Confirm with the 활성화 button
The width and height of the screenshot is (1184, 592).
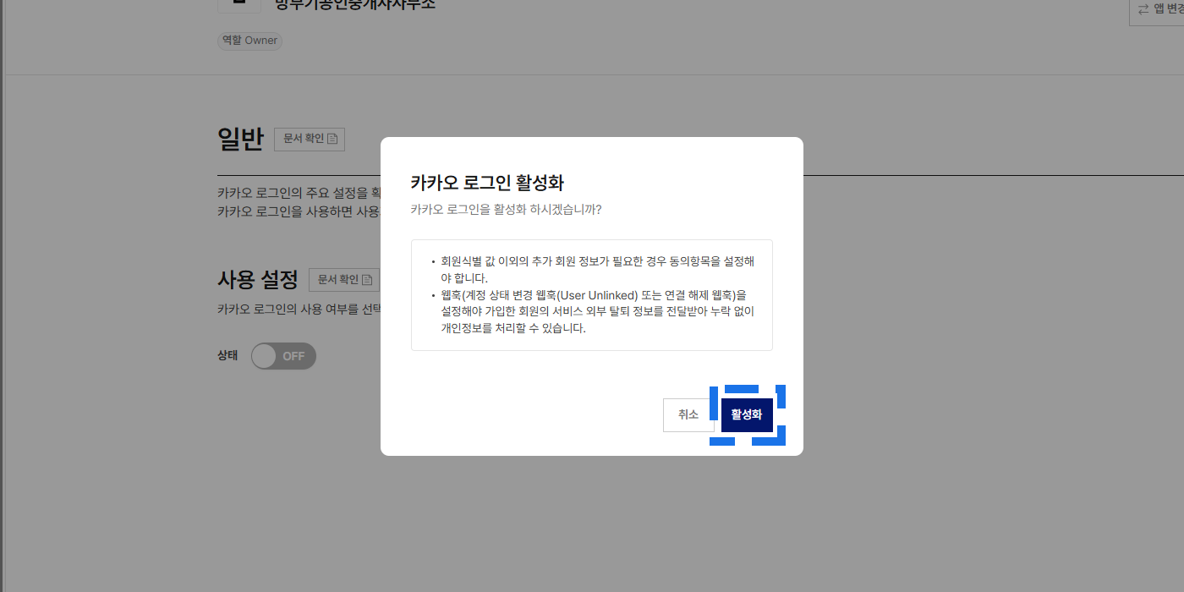pyautogui.click(x=747, y=415)
